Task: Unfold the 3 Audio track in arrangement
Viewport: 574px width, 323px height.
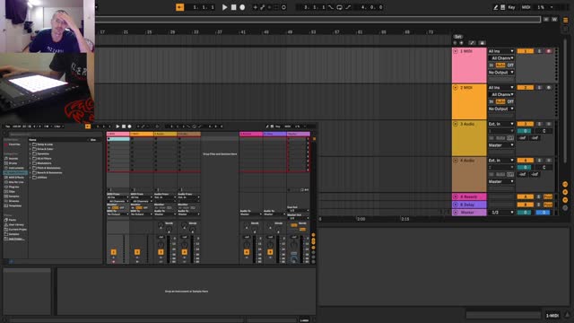Action: click(456, 124)
